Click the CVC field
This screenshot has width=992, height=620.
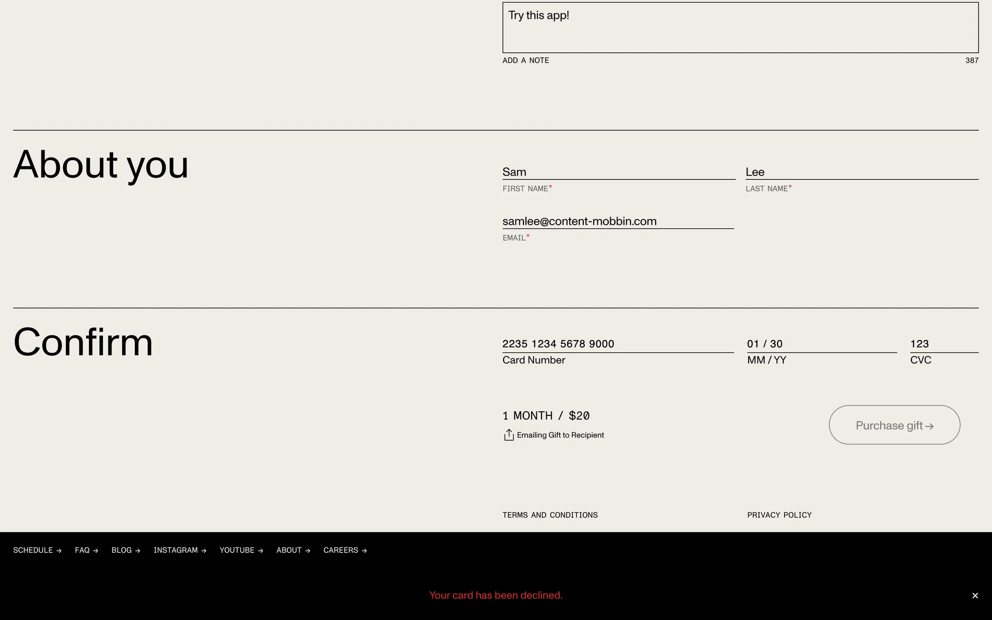(x=943, y=344)
